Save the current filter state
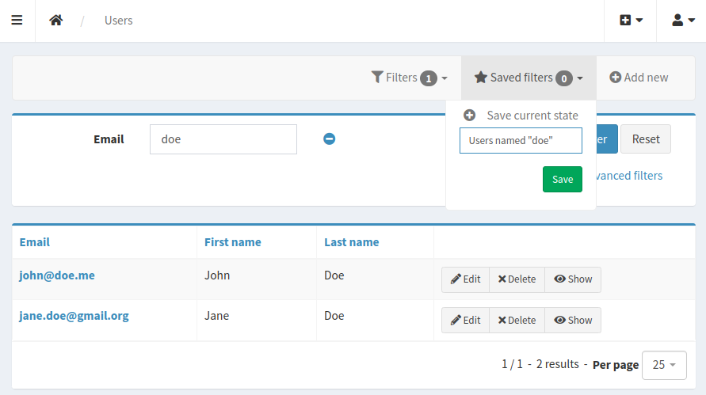The height and width of the screenshot is (395, 706). pyautogui.click(x=562, y=179)
